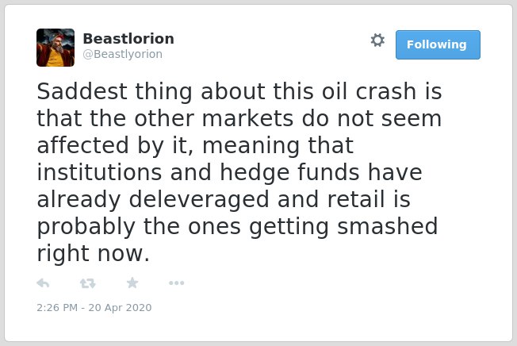Click the word "Saddest" in the tweet
Viewport: 517px width, 346px height.
[82, 91]
